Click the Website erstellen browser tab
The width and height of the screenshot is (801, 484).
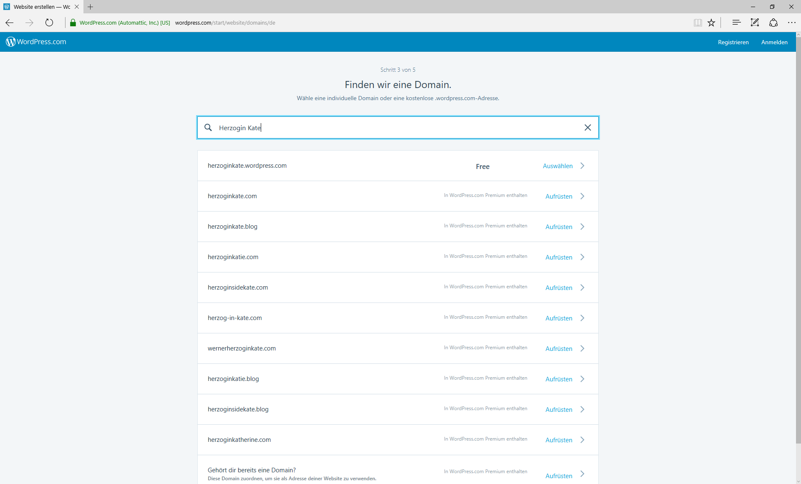(41, 7)
